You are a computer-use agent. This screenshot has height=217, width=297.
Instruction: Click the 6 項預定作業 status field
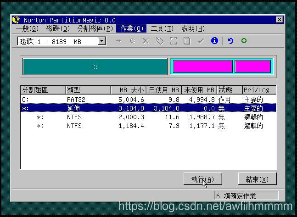247,196
